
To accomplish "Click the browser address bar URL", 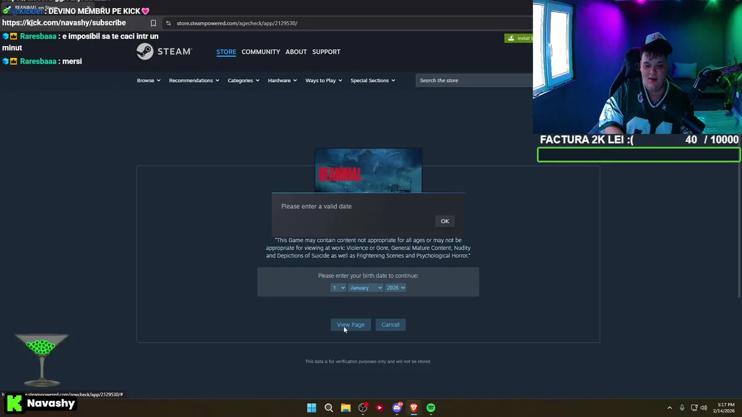I will click(x=237, y=23).
